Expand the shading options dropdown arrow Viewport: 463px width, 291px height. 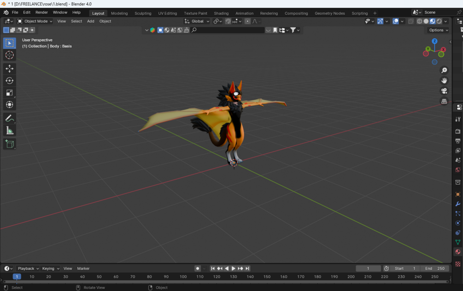coord(445,21)
